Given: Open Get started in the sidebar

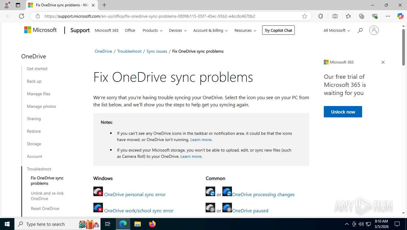Looking at the screenshot, I should point(37,69).
